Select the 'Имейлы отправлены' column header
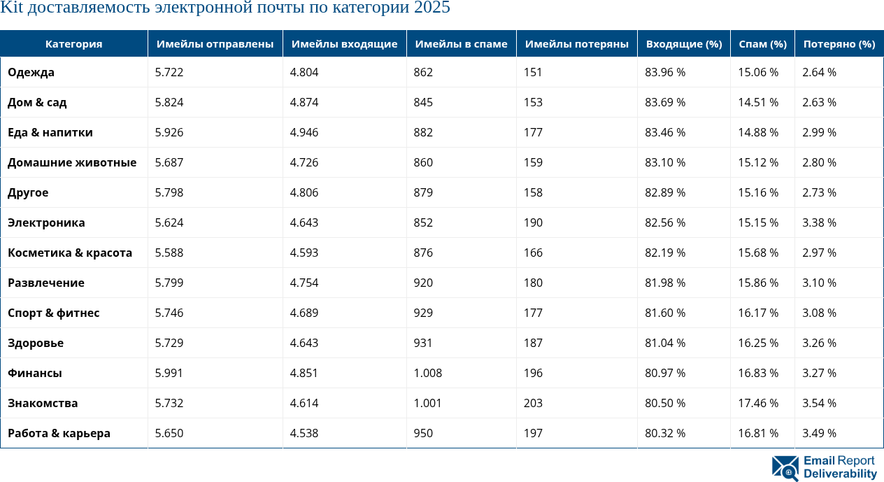The width and height of the screenshot is (884, 482). point(215,43)
